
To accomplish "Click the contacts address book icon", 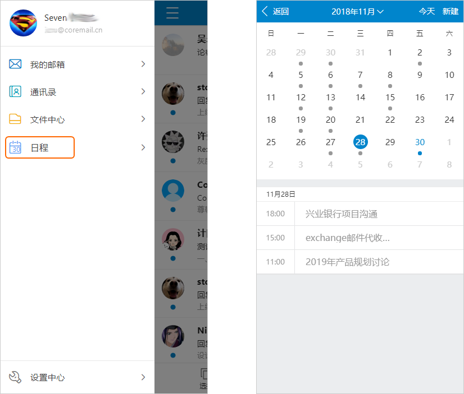I will click(x=15, y=91).
